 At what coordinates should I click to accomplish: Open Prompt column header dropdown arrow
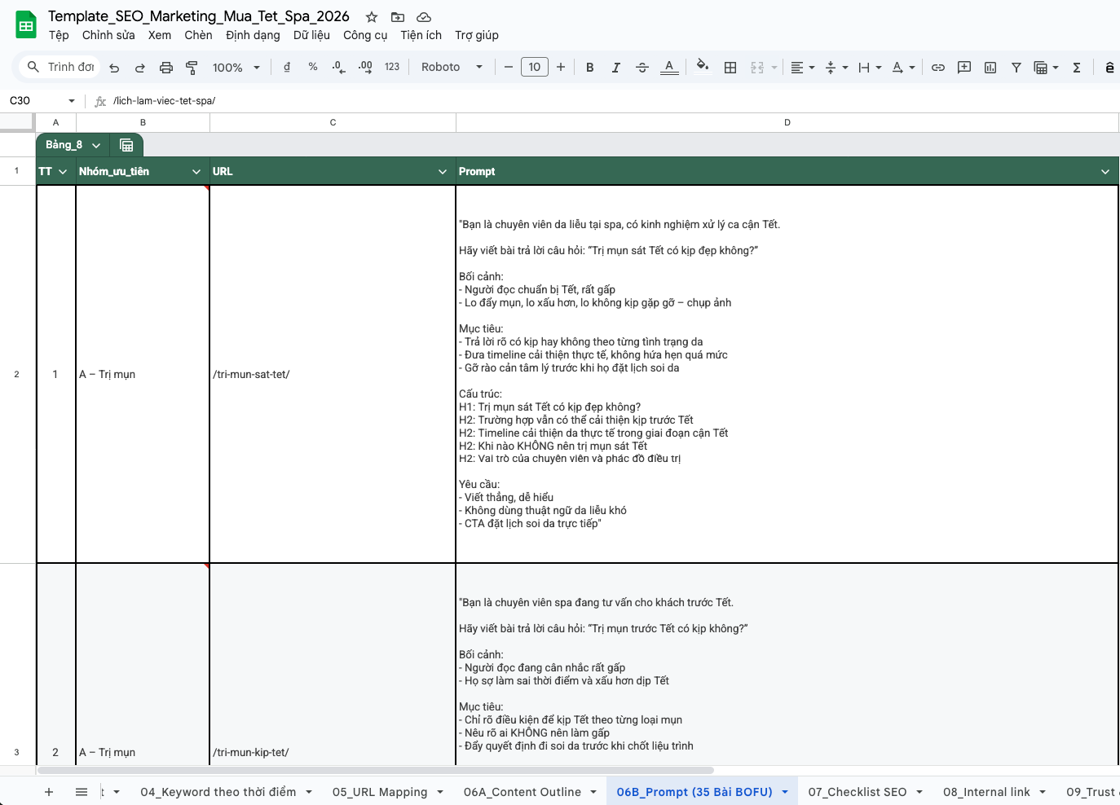[x=1105, y=172]
